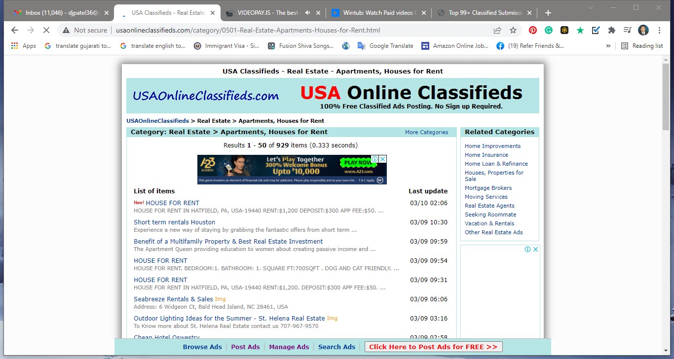Open the translate gujarati bookmark
674x359 pixels.
click(78, 46)
